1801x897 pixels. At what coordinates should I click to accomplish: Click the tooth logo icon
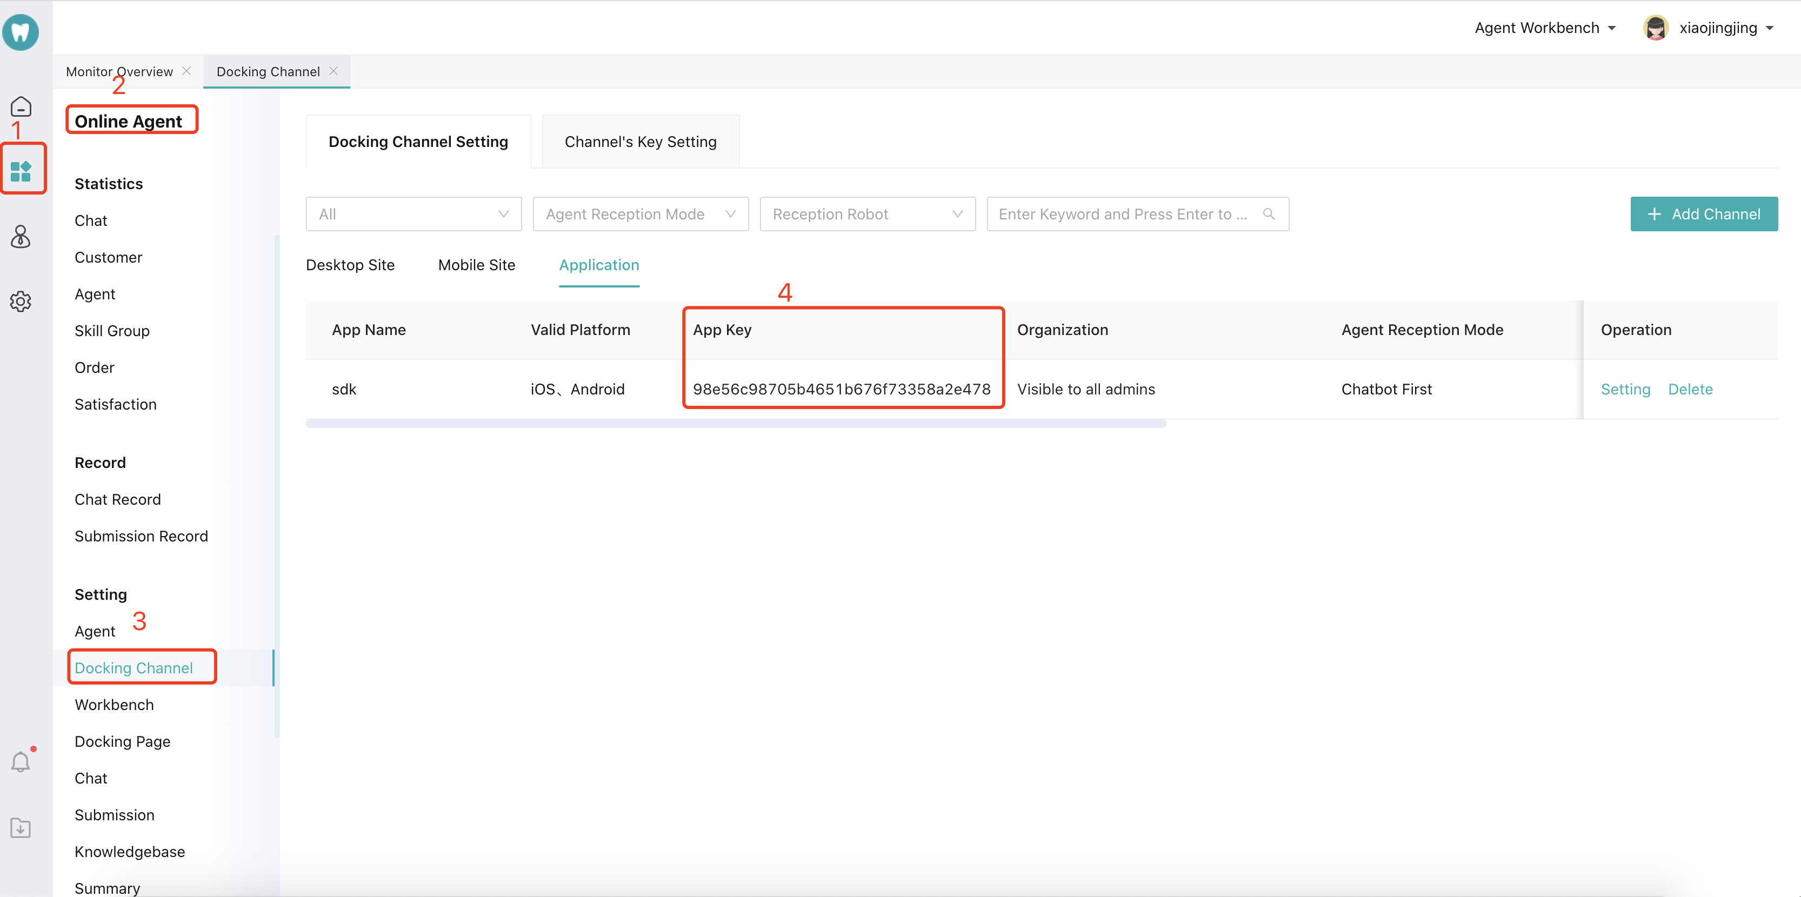click(21, 32)
